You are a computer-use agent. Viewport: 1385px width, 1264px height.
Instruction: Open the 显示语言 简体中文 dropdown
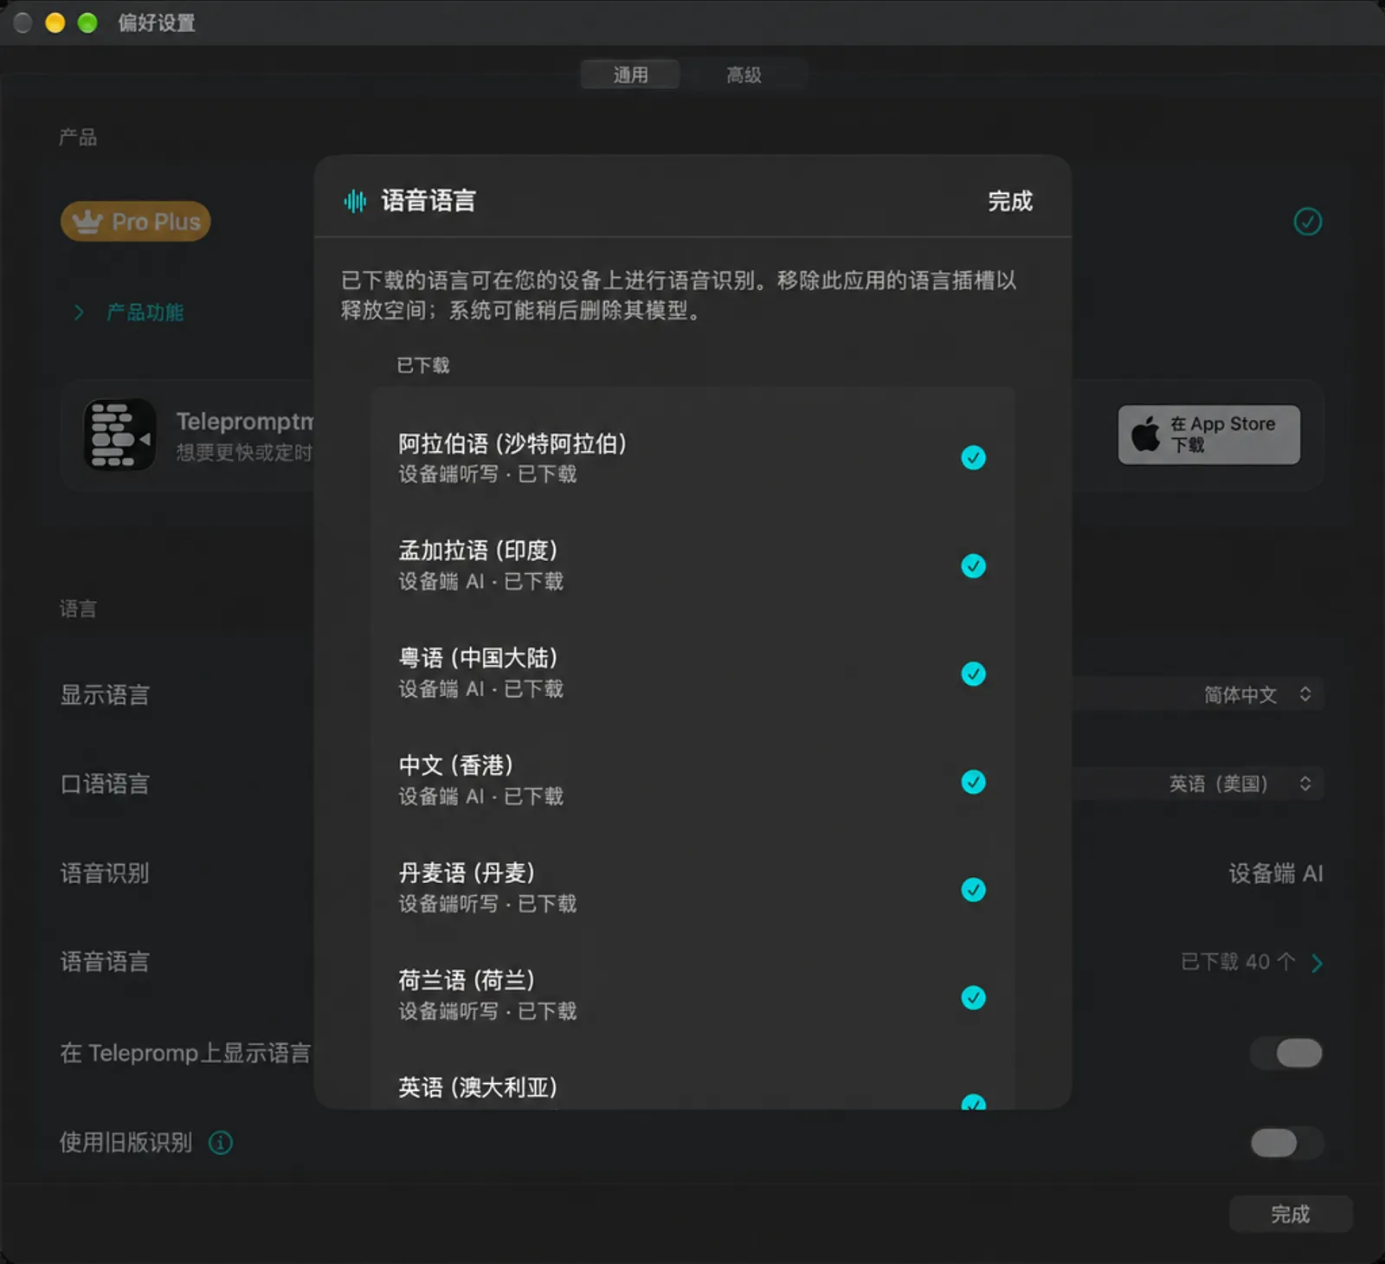coord(1258,694)
